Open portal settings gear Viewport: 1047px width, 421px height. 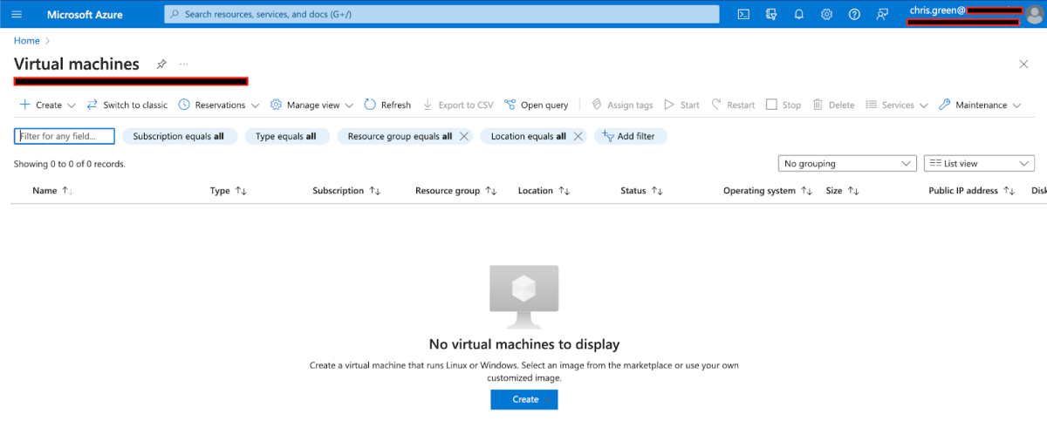[x=827, y=14]
